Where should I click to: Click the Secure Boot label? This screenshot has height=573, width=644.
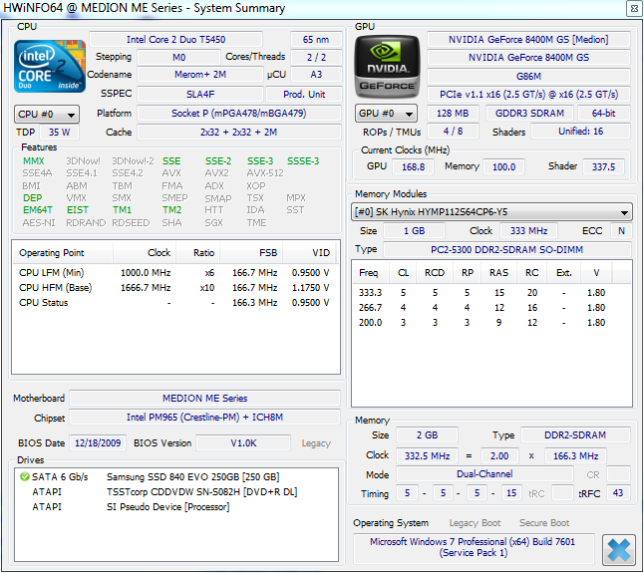tap(544, 523)
